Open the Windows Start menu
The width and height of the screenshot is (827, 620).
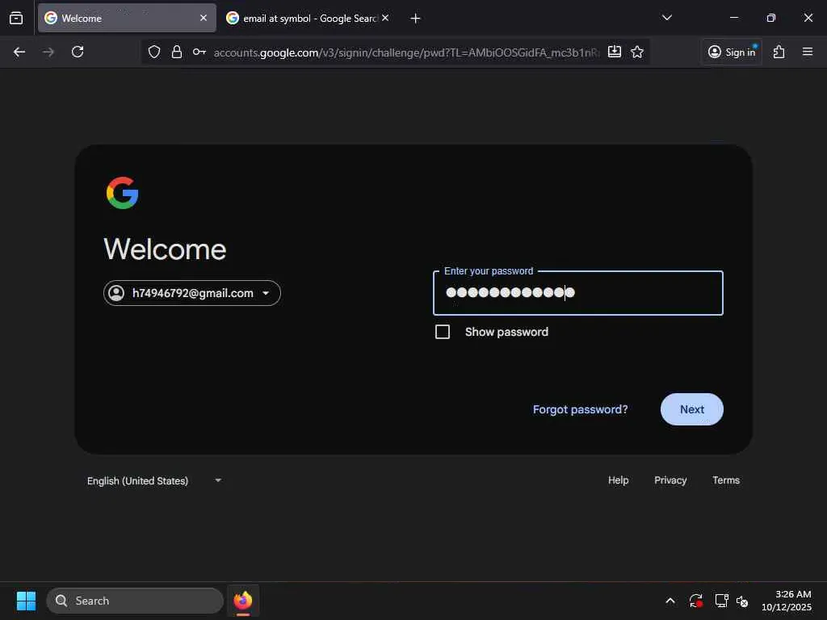point(26,601)
